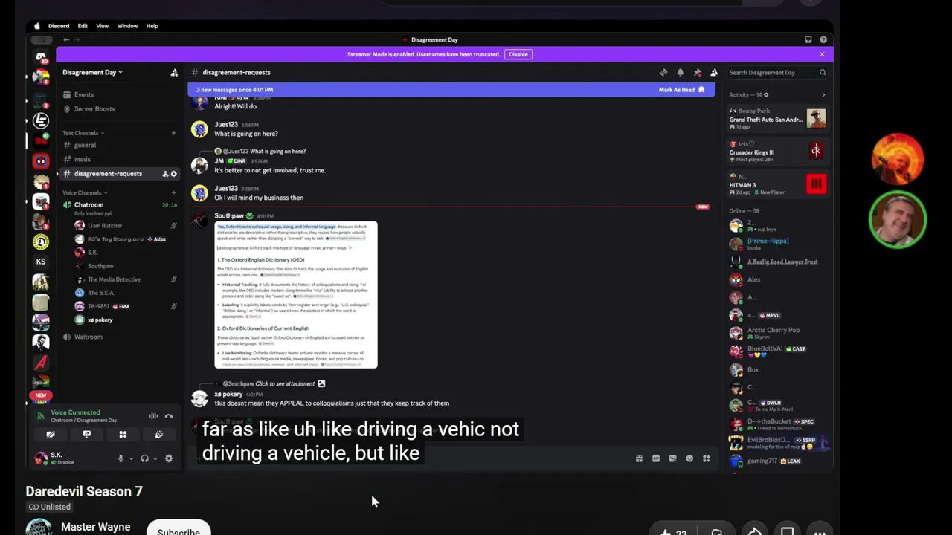Collapse the Text Channels category
Screen dimensions: 952x535
pyautogui.click(x=83, y=133)
